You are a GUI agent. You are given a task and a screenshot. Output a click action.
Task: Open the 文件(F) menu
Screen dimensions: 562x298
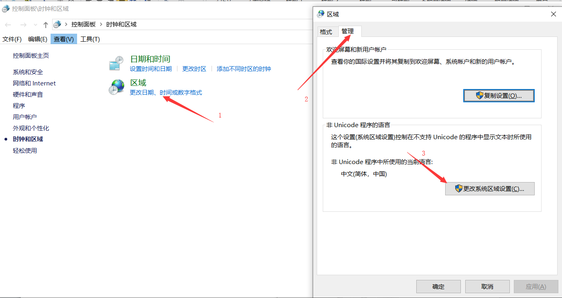[x=12, y=39]
